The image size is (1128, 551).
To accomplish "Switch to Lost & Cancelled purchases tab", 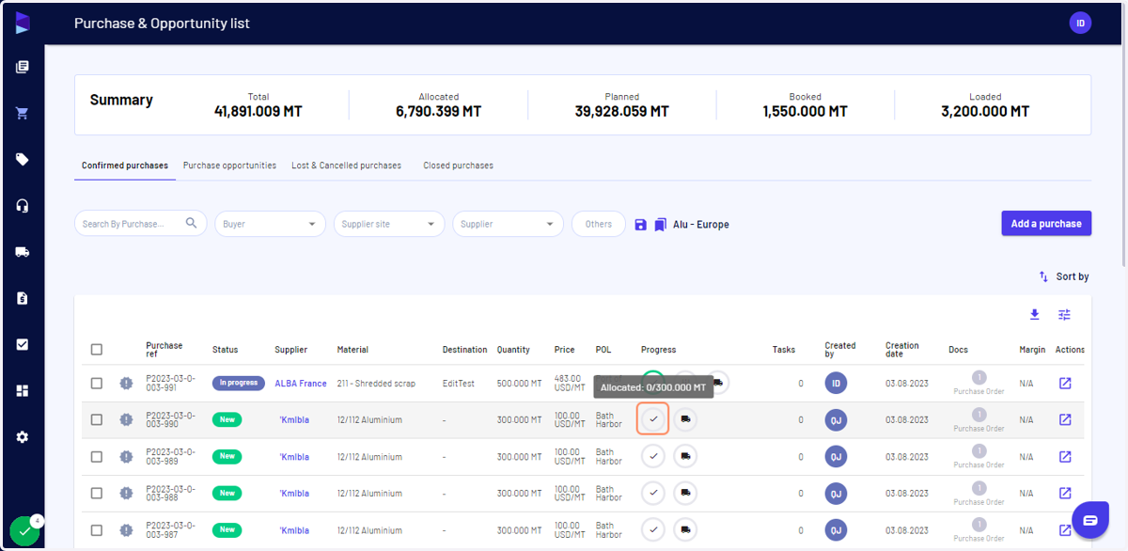I will [x=346, y=165].
